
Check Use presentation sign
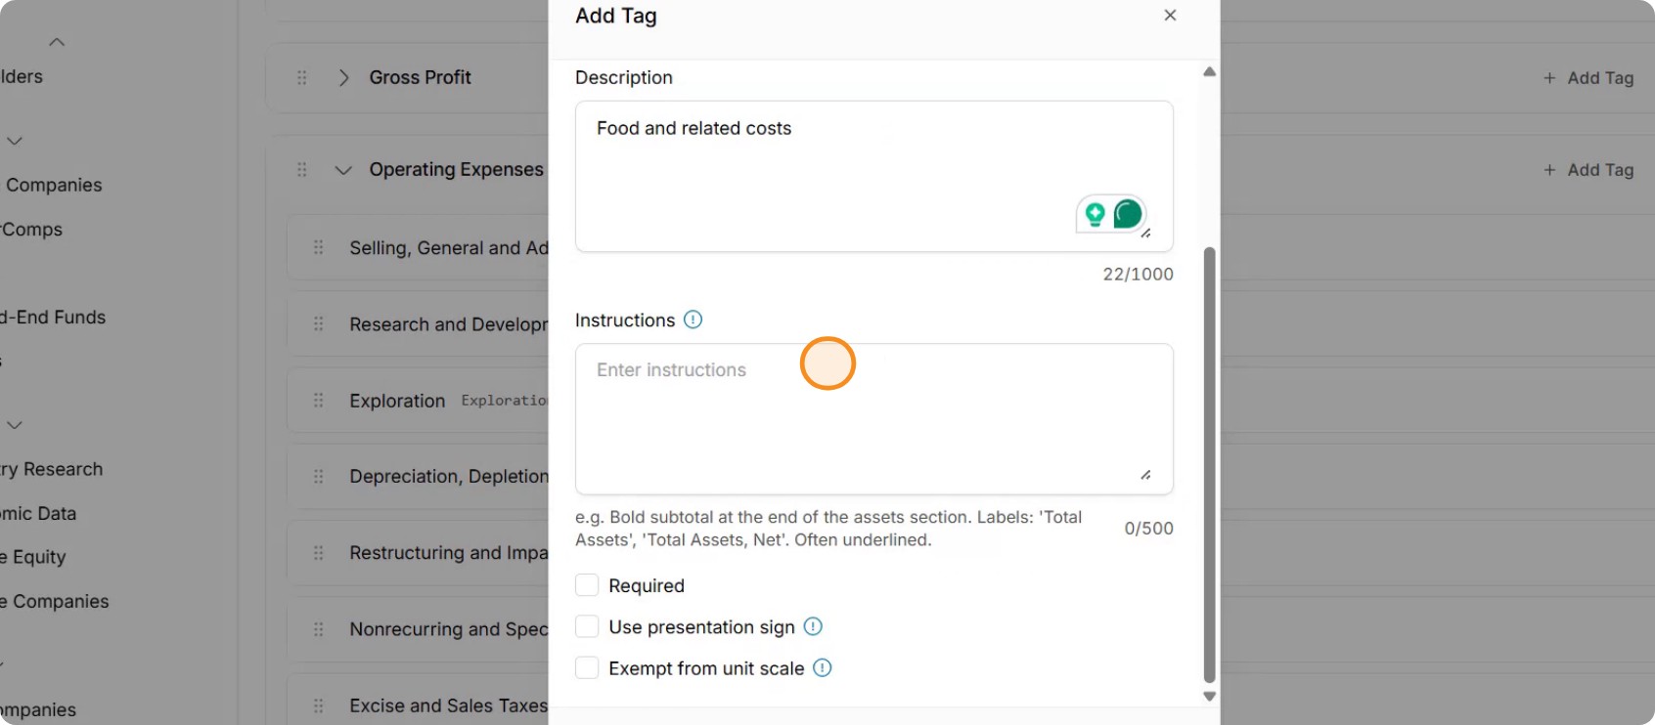point(587,626)
